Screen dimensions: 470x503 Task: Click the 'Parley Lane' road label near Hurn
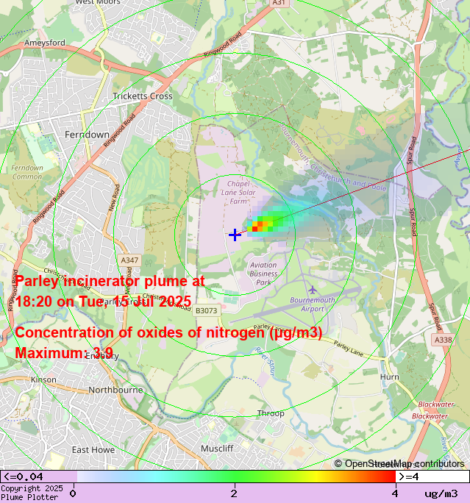349,349
